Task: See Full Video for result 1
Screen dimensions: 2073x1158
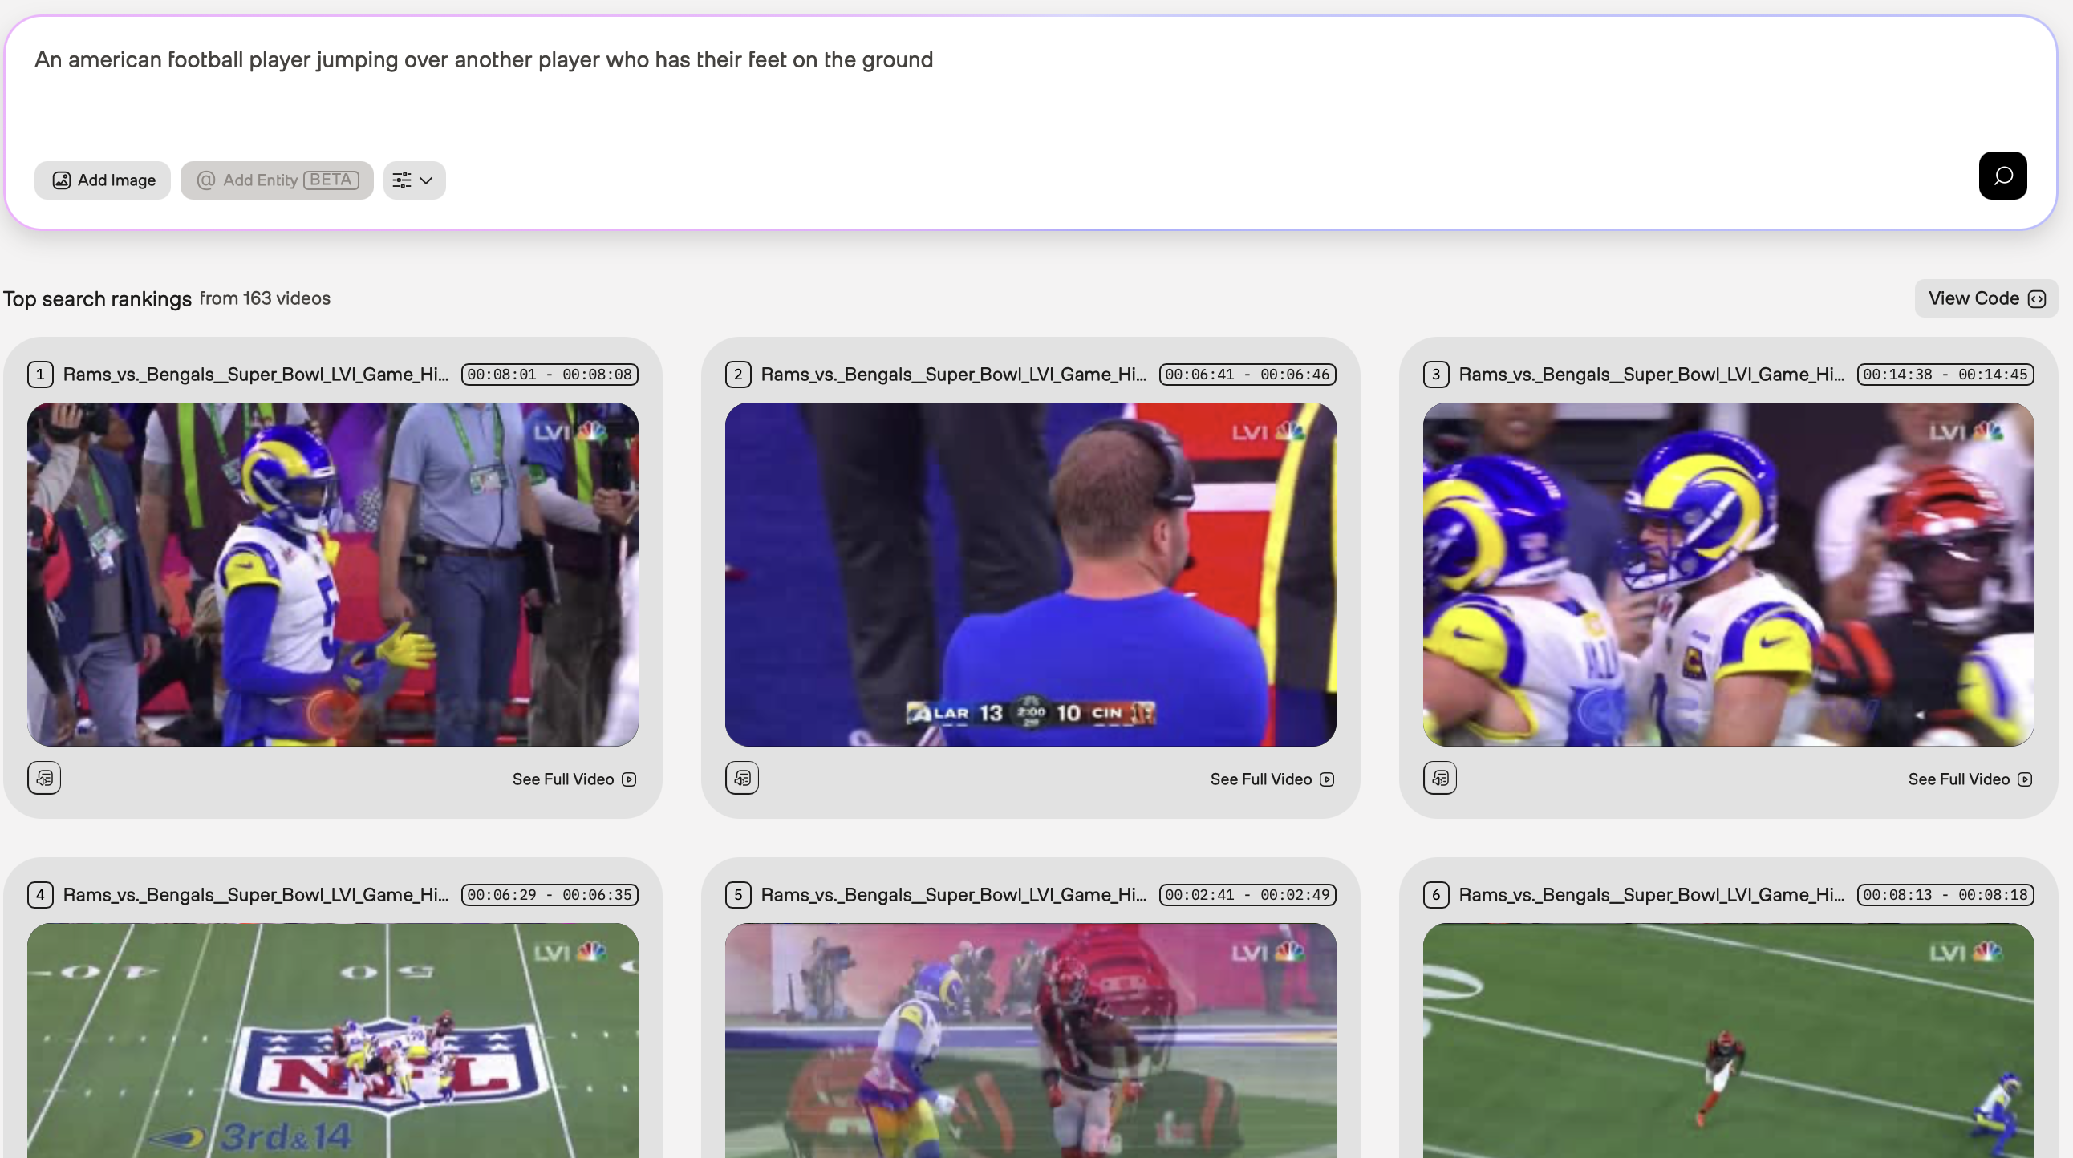Action: 574,779
